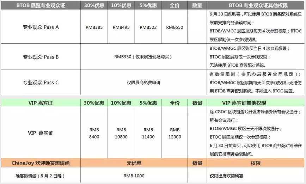
Task: Click the orange 权限 header cell
Action: (x=256, y=163)
